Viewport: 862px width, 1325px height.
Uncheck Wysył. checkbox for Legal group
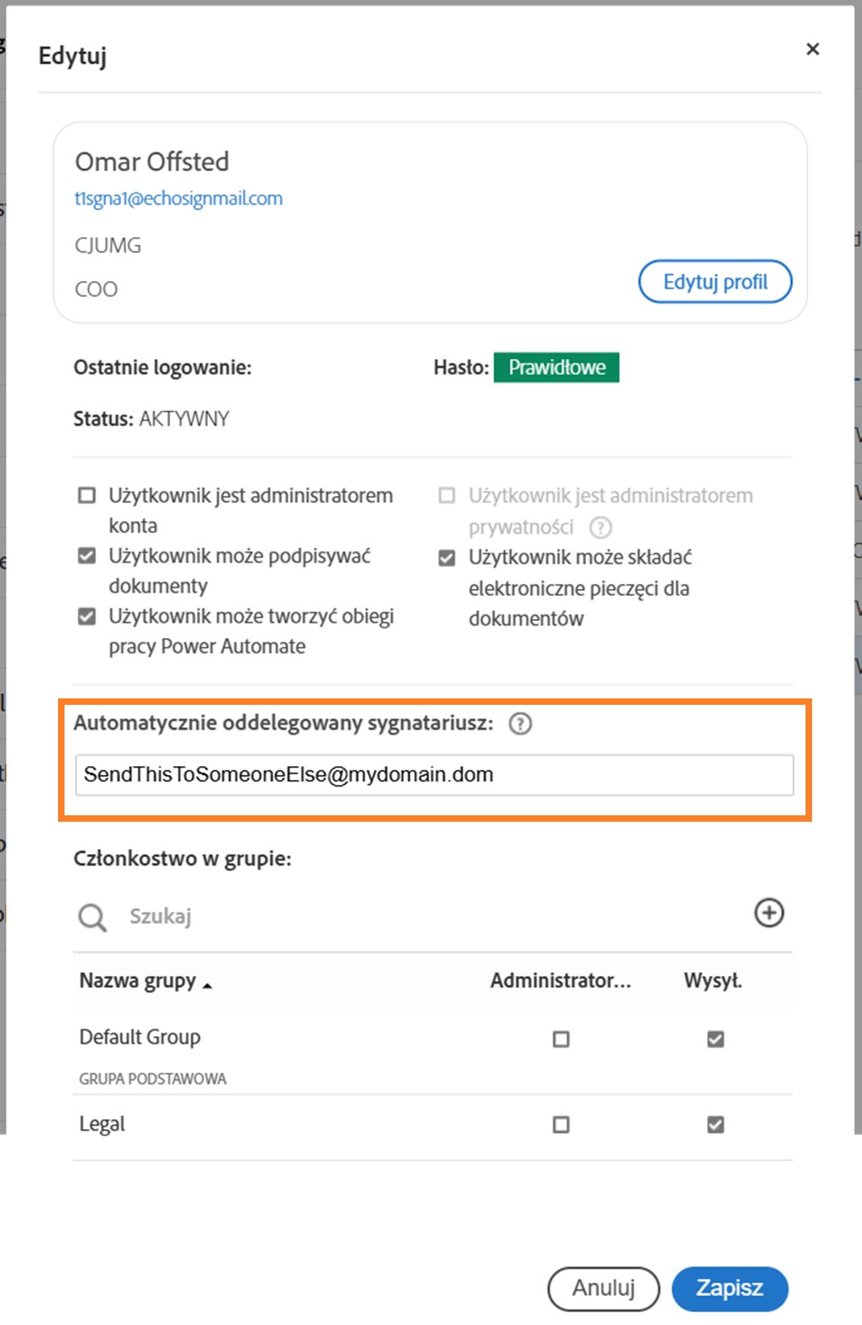click(x=715, y=1124)
